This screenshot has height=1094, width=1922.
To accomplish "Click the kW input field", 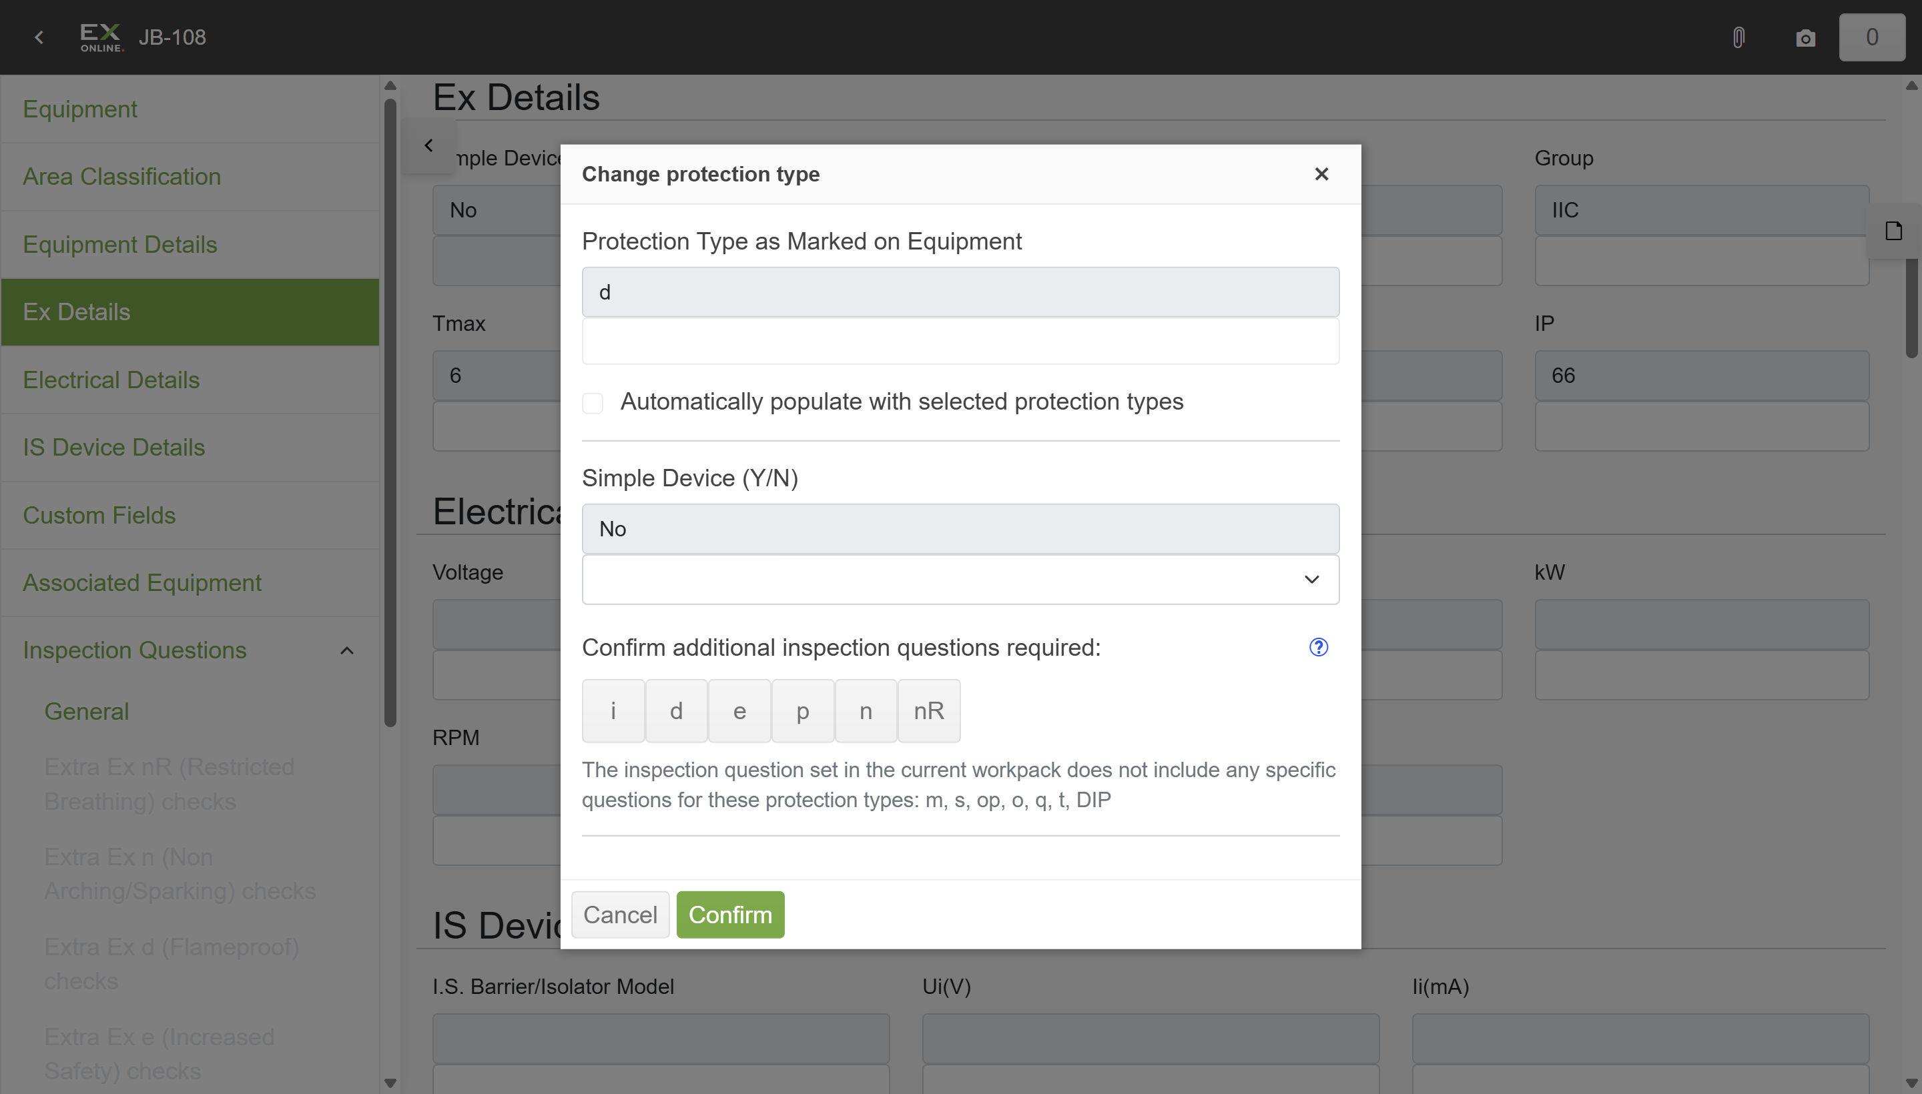I will coord(1702,674).
